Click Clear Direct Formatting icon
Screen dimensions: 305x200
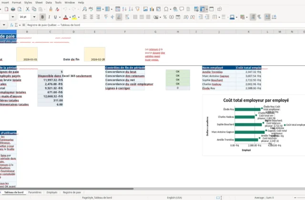[57, 9]
